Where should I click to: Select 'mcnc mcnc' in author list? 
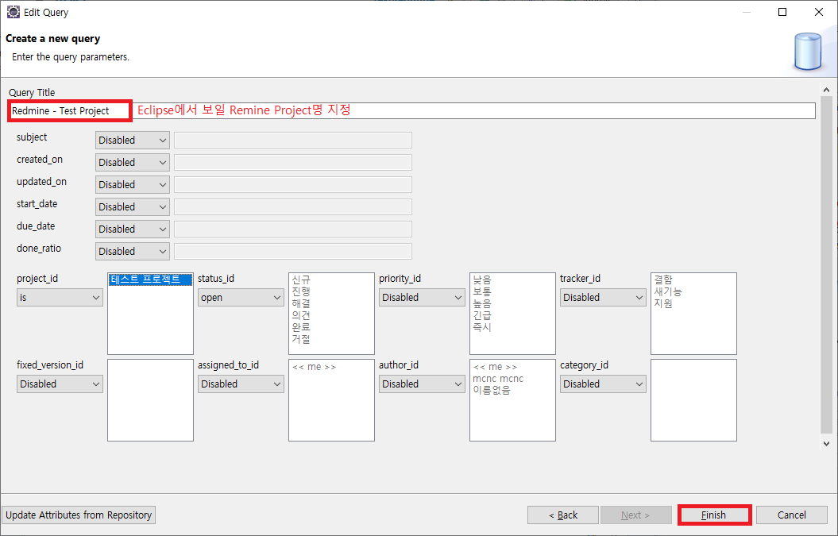tap(498, 379)
